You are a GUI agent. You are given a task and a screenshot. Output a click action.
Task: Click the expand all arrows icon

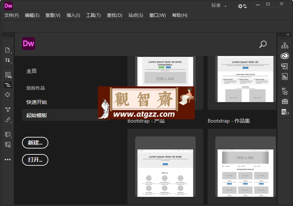click(x=8, y=109)
